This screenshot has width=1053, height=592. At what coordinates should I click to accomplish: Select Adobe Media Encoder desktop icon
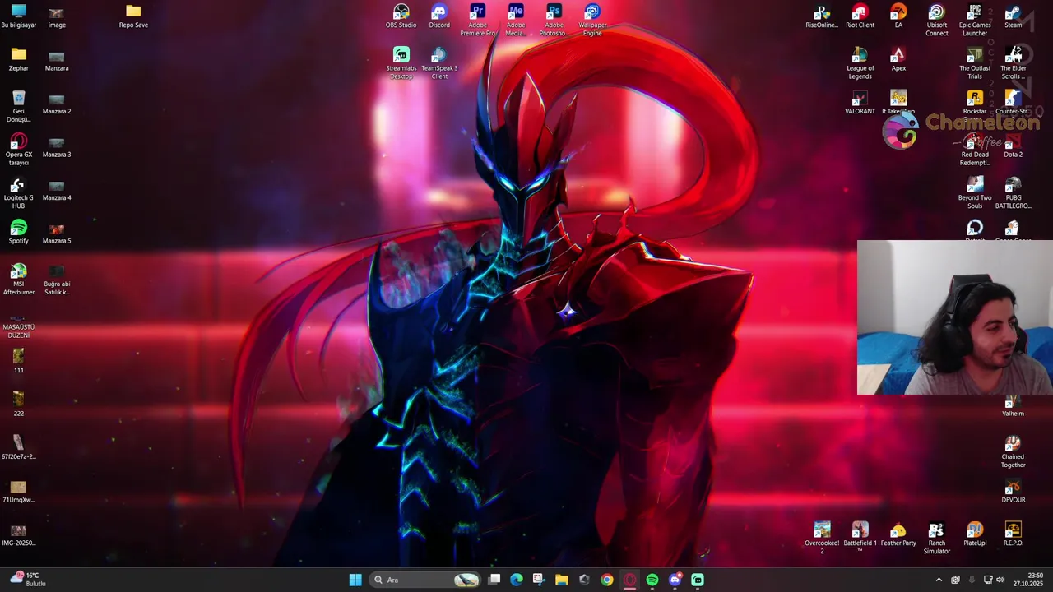(516, 20)
